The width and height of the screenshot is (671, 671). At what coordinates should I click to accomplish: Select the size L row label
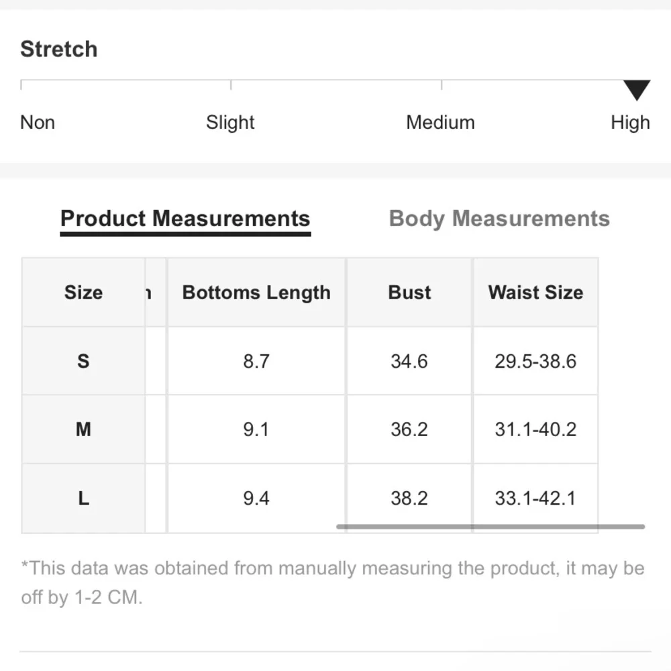[83, 499]
